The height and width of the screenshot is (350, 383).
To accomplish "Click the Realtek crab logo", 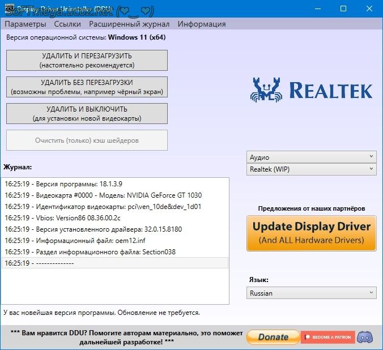I will point(267,89).
